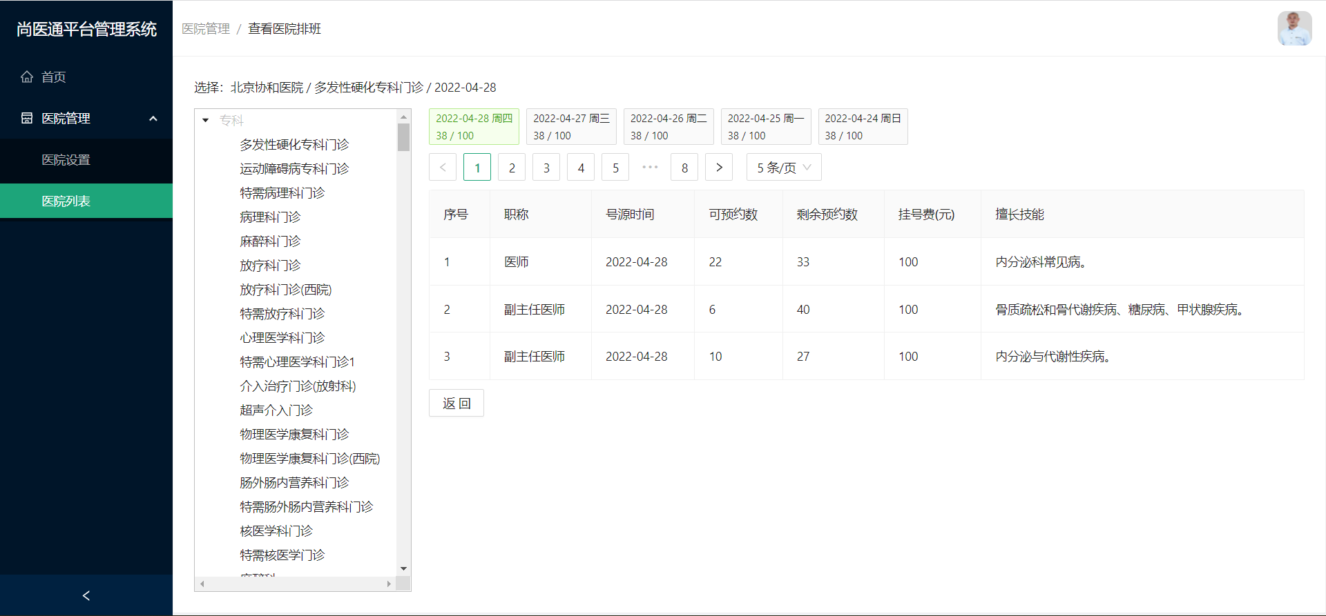Select 心理医学科门诊 department
Image resolution: width=1326 pixels, height=616 pixels.
pyautogui.click(x=282, y=337)
